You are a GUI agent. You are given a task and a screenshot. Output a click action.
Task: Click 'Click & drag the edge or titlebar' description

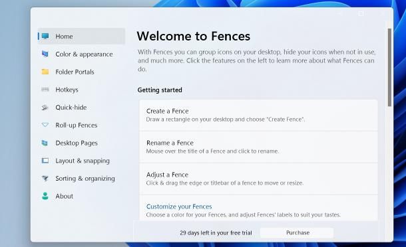(x=224, y=183)
